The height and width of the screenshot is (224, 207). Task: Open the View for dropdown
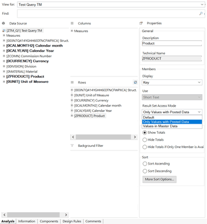pyautogui.click(x=111, y=5)
